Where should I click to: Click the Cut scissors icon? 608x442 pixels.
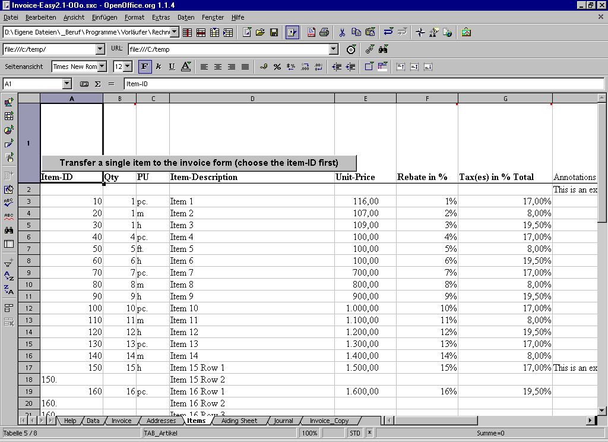[342, 32]
